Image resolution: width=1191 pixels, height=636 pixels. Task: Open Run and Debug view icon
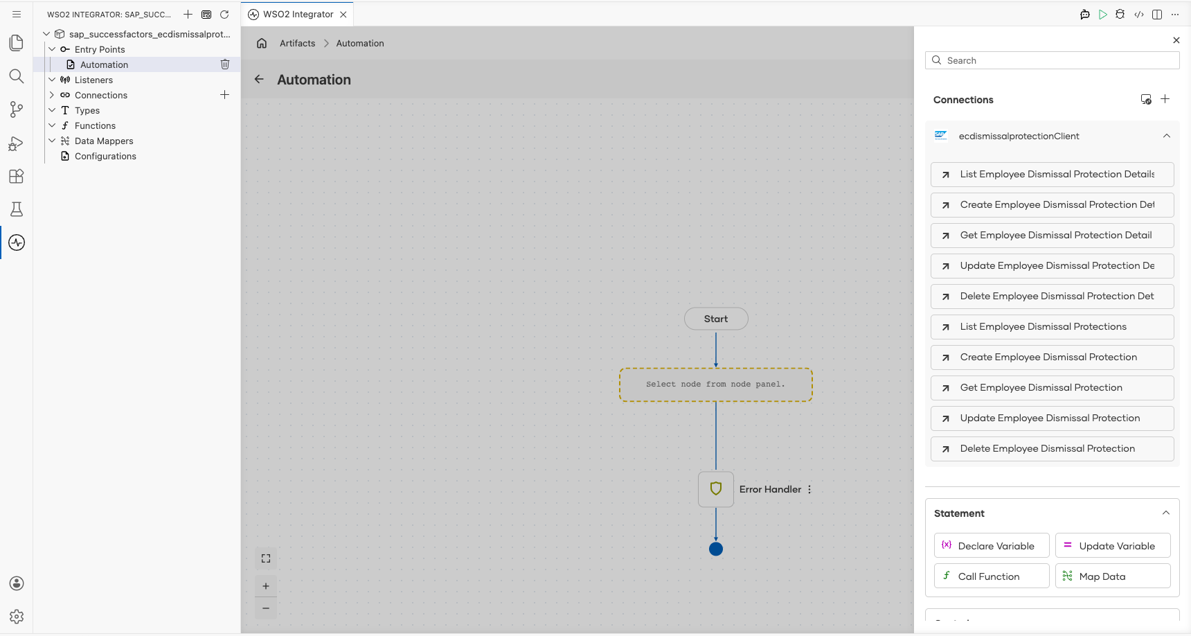[17, 143]
